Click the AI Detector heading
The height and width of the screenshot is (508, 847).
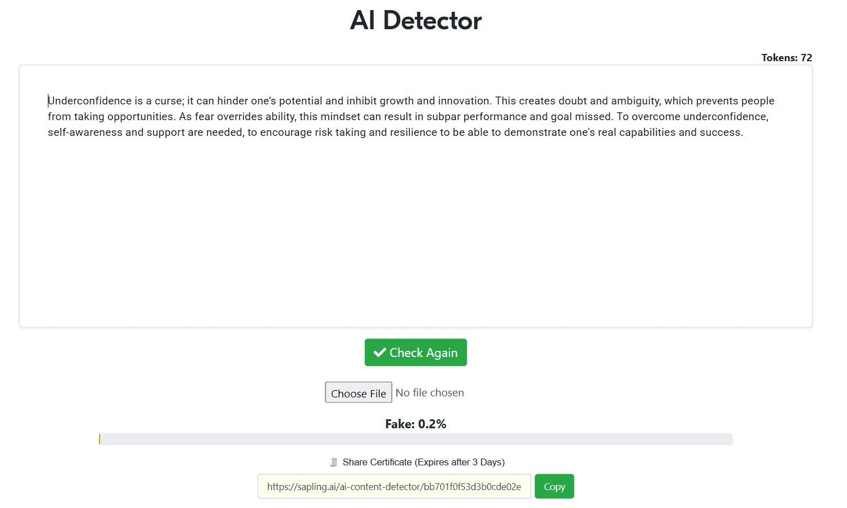tap(416, 21)
